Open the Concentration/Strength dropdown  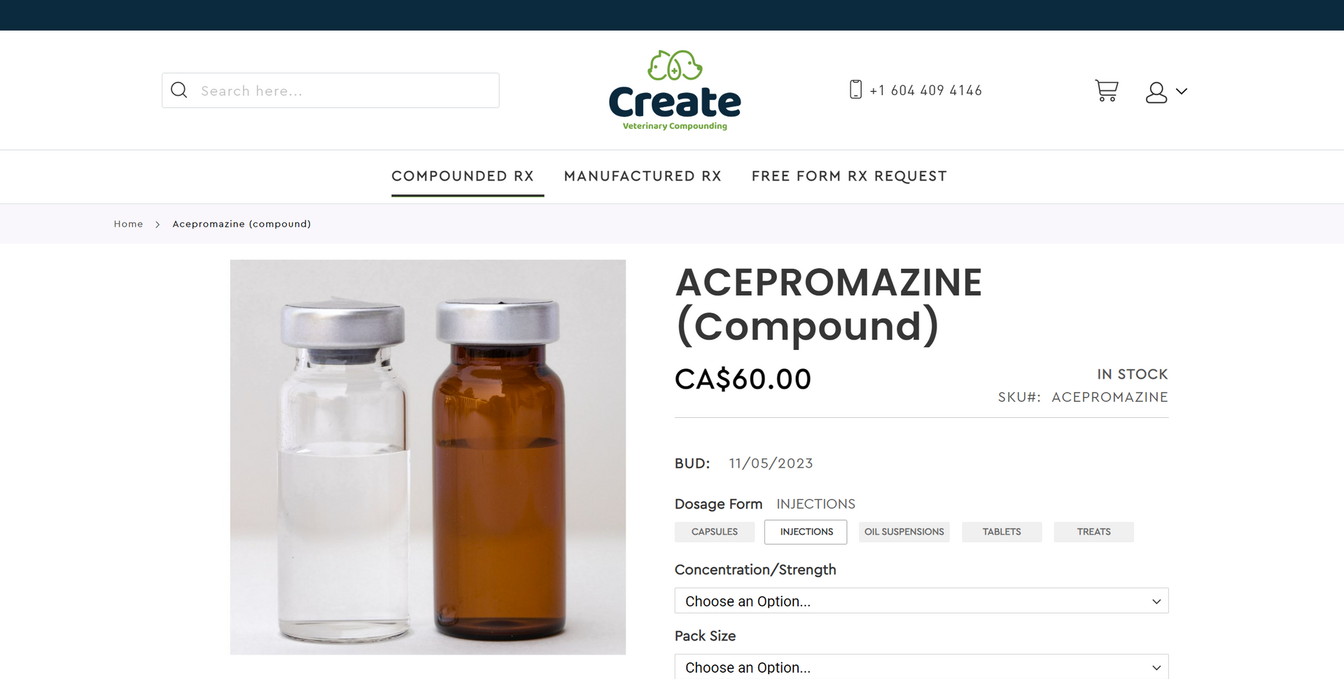click(921, 601)
